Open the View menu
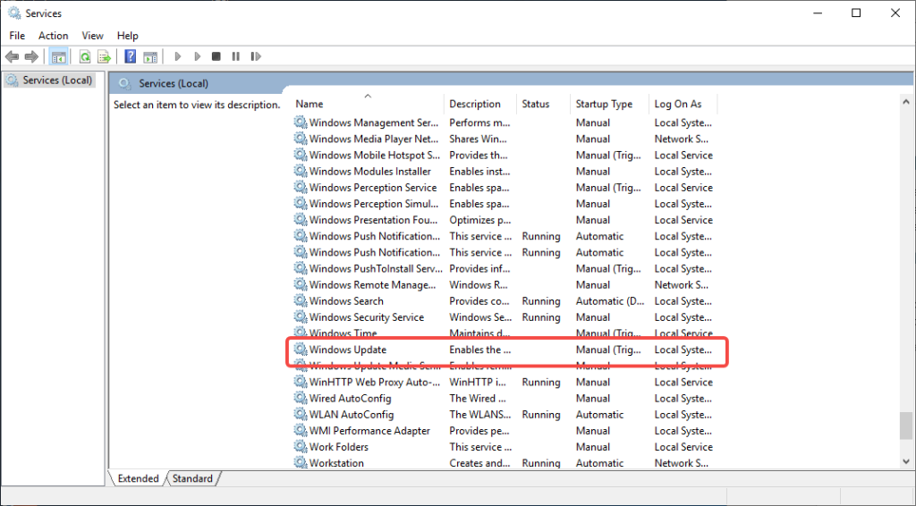The height and width of the screenshot is (506, 916). [92, 36]
